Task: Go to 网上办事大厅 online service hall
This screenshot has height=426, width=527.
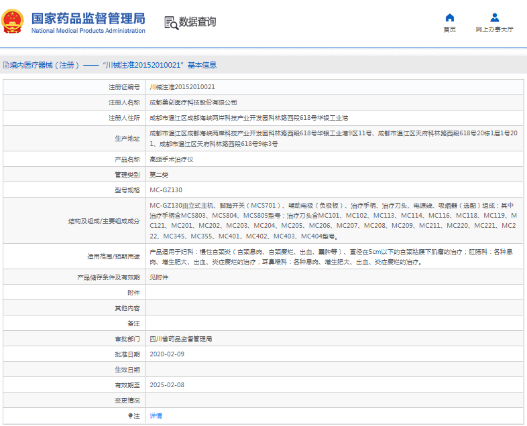Action: [494, 29]
